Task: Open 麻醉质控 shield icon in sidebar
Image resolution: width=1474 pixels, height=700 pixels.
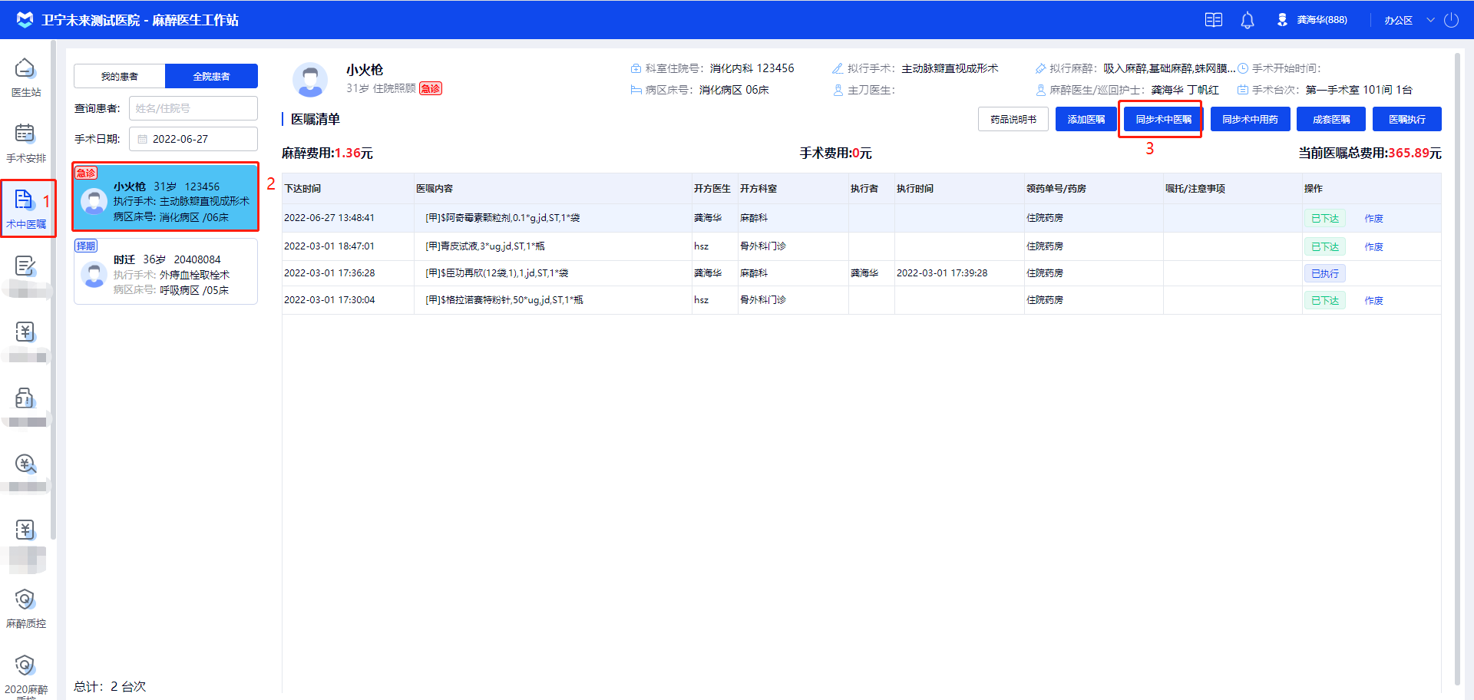Action: (25, 599)
